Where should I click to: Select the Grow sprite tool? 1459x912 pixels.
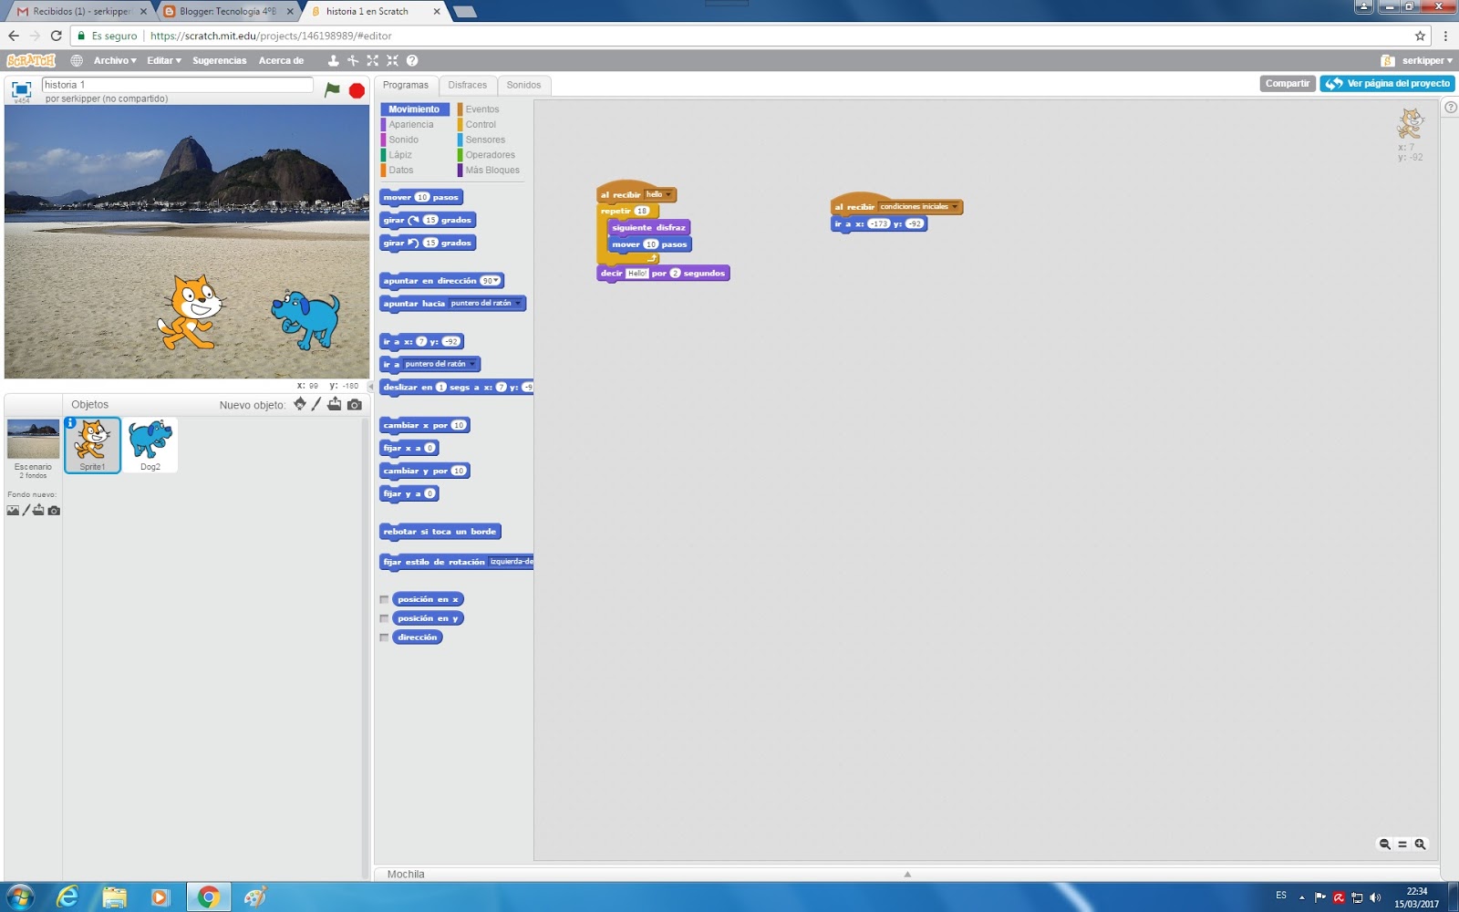coord(371,60)
